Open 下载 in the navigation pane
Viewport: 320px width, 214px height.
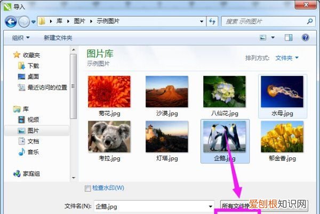[29, 66]
